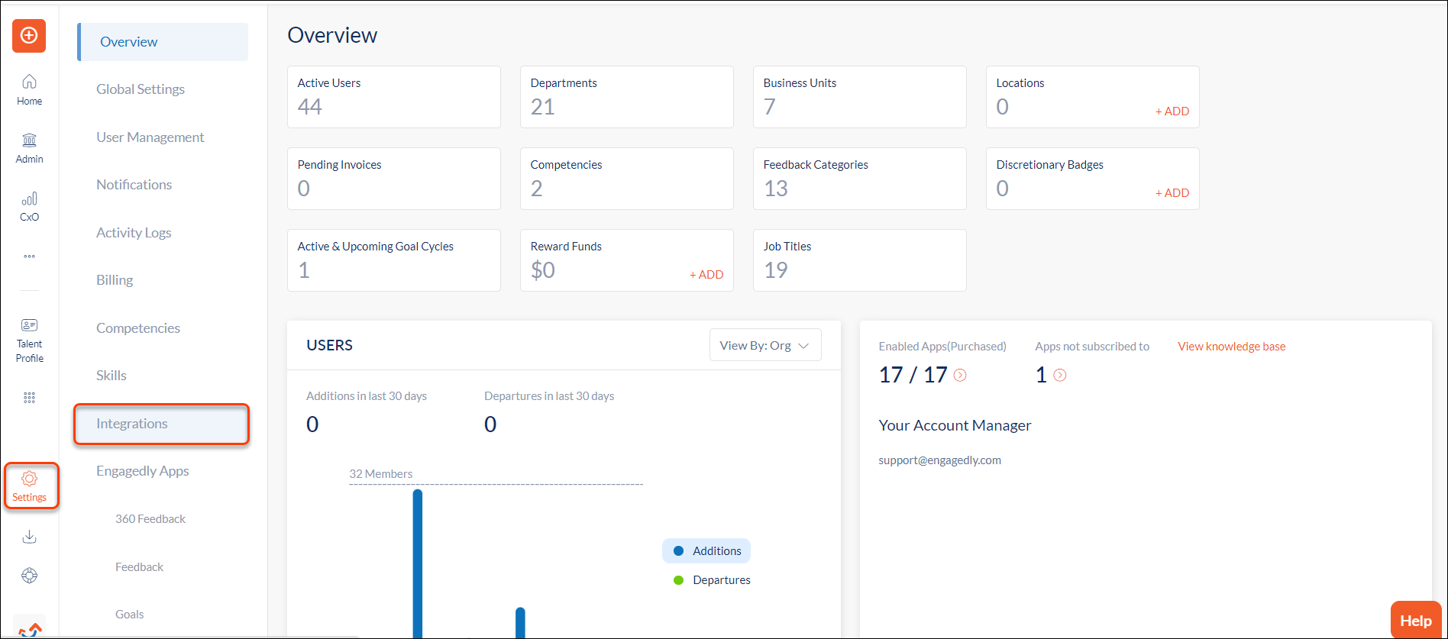Screen dimensions: 1448x639
Task: Select Overview in settings menu
Action: 163,42
